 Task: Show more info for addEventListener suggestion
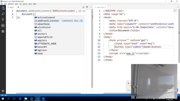click(81, 21)
